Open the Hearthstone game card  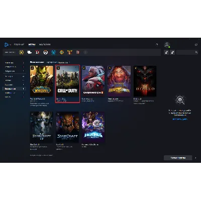[119, 81]
